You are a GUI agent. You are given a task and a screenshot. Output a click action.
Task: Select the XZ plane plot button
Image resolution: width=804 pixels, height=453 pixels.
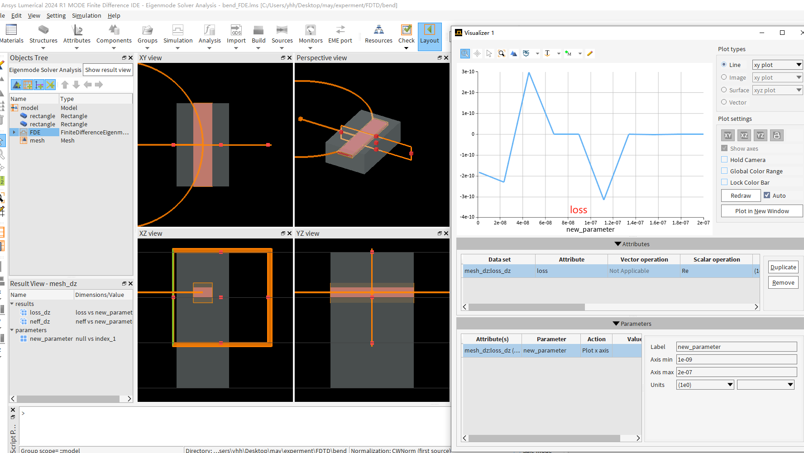click(x=744, y=135)
